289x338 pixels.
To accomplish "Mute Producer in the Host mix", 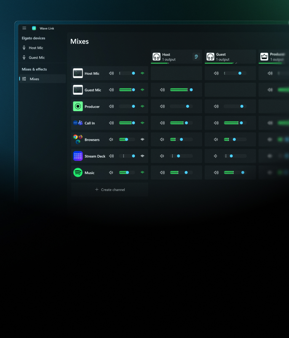I will click(x=162, y=106).
